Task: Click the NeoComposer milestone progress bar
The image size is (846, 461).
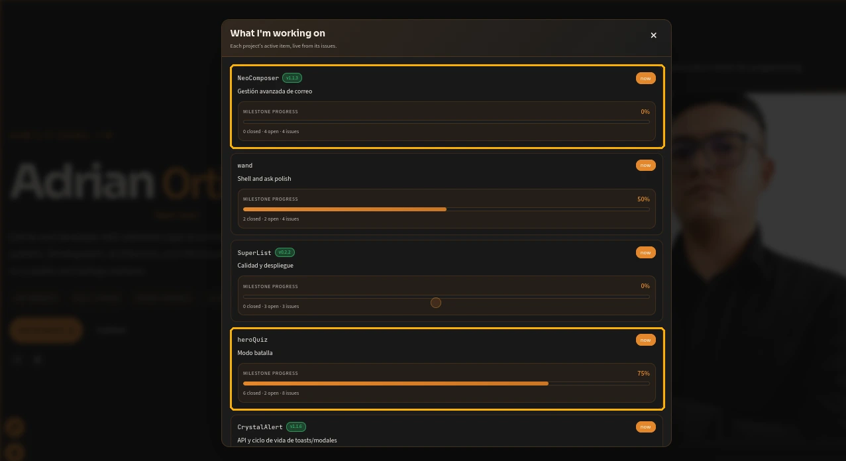Action: pyautogui.click(x=447, y=122)
